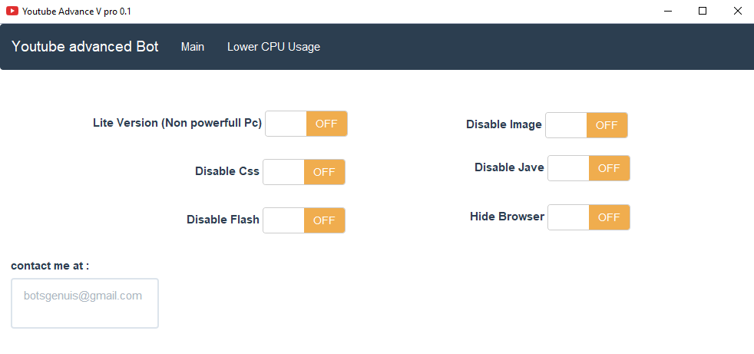Close the Youtube Advance V pro window
The image size is (754, 354).
pos(737,11)
